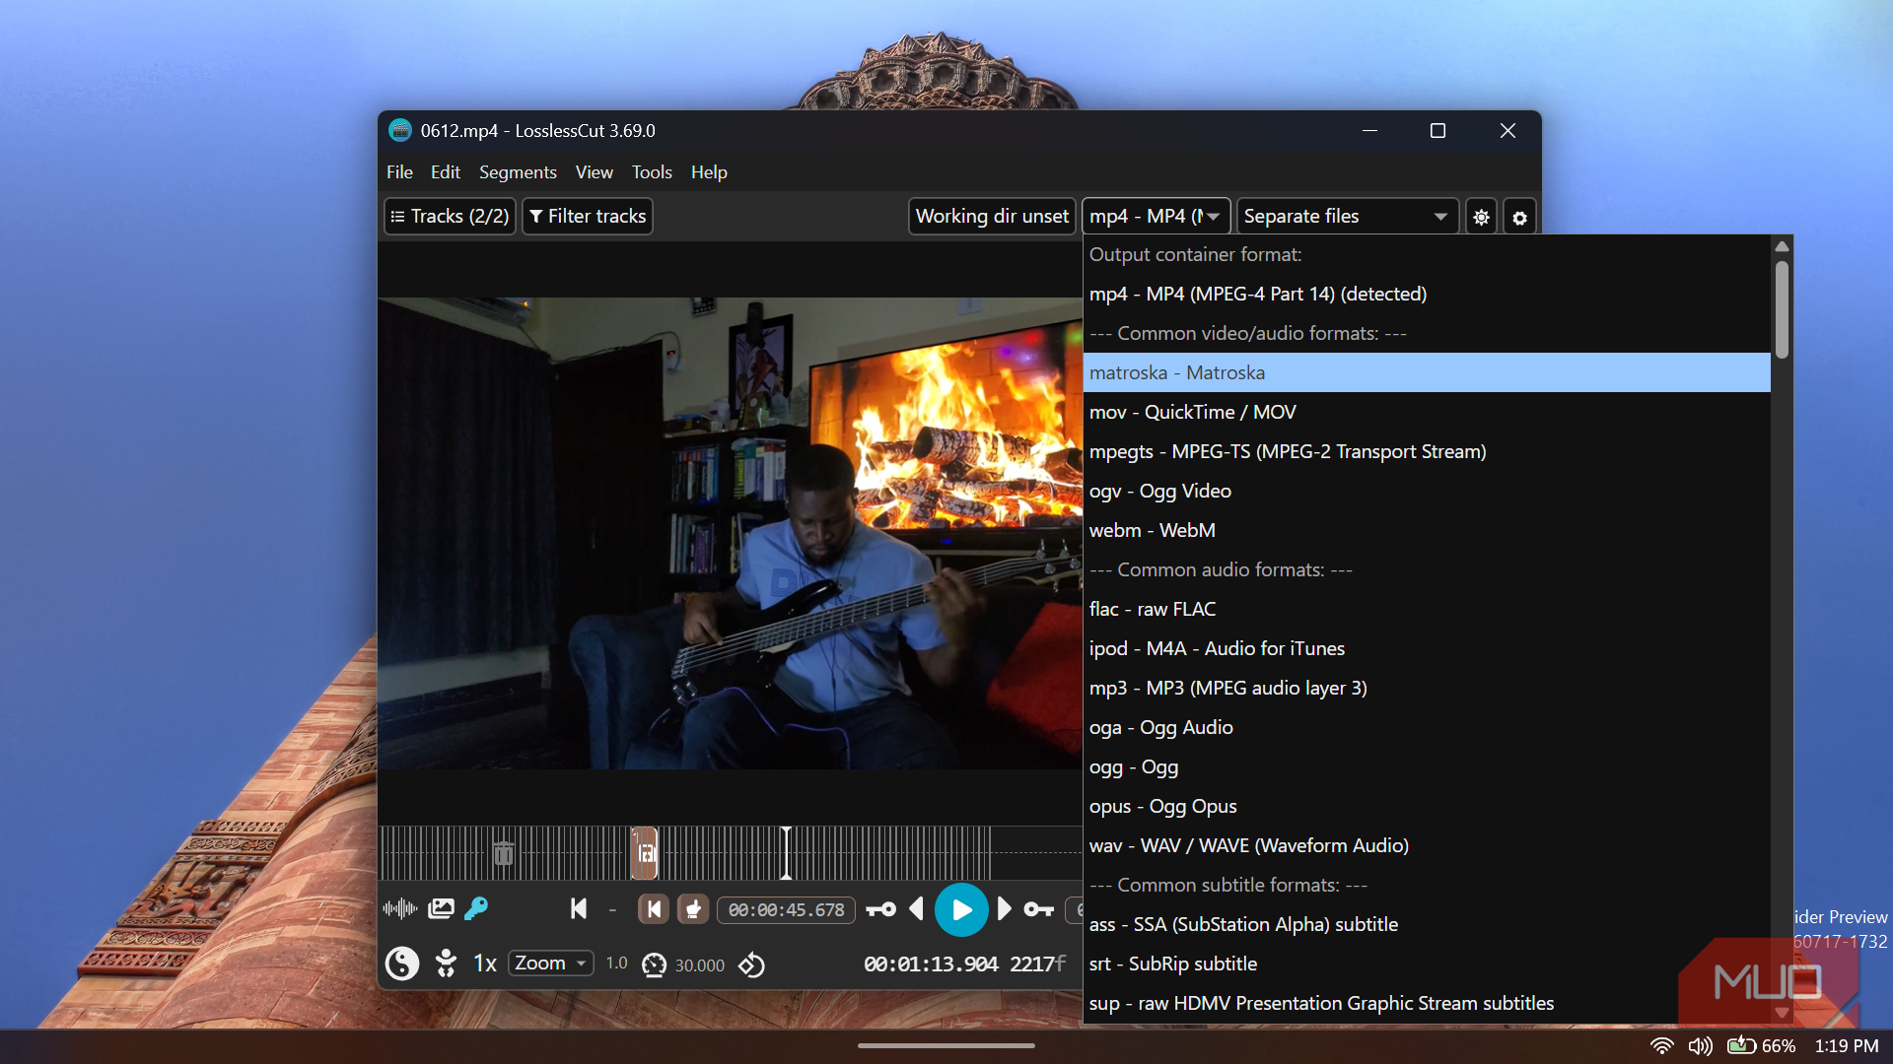Choose mp3 - MP3 (MPEG audio layer 3)
Image resolution: width=1893 pixels, height=1064 pixels.
[1427, 688]
